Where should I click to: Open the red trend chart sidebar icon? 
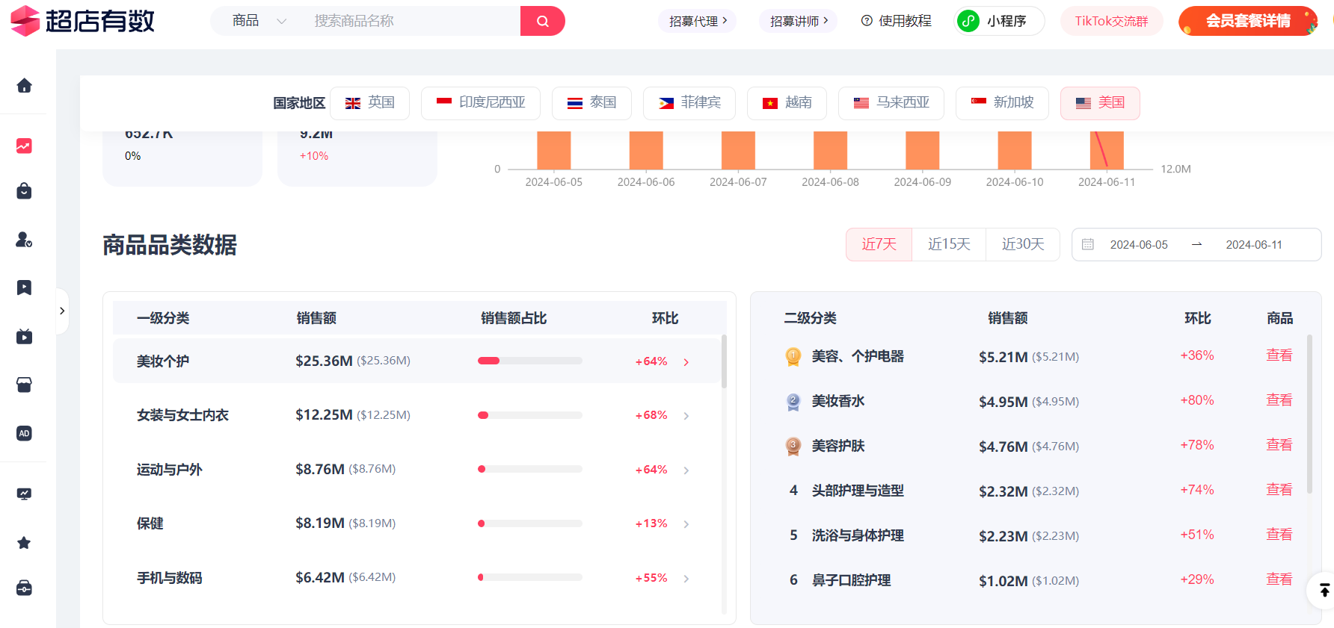[24, 146]
